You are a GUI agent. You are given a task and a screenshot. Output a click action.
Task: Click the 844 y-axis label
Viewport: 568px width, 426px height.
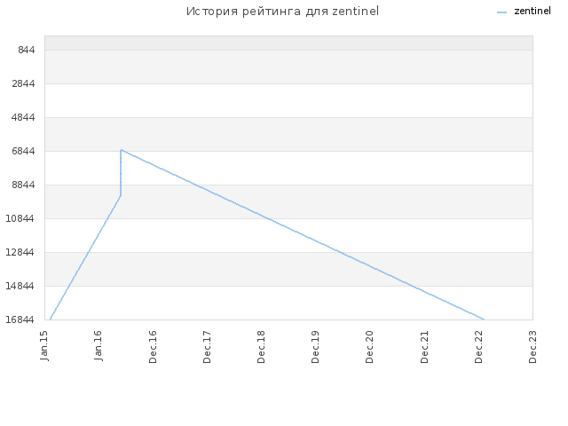pyautogui.click(x=27, y=50)
